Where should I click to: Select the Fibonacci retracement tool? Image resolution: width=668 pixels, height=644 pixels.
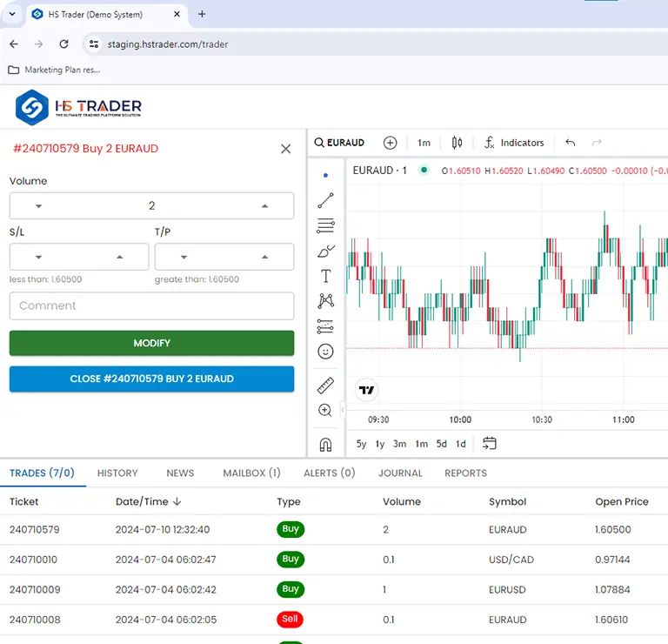tap(326, 226)
